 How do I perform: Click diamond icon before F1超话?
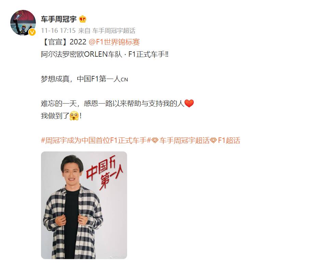tap(213, 140)
